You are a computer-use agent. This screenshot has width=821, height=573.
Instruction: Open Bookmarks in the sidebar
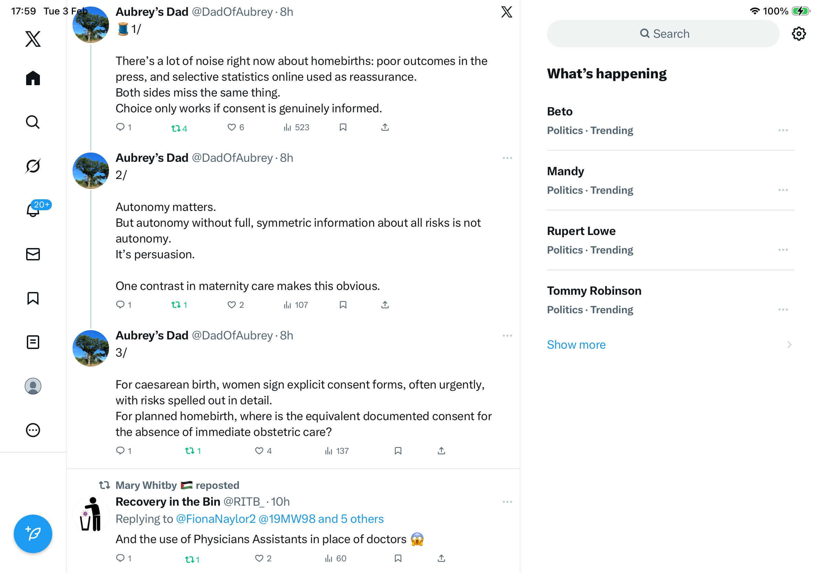click(x=33, y=298)
